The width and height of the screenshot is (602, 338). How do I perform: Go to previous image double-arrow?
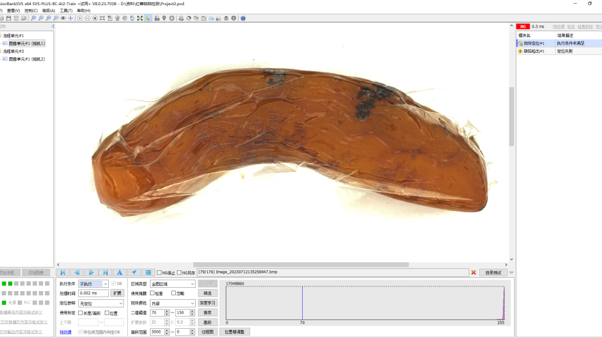click(77, 273)
